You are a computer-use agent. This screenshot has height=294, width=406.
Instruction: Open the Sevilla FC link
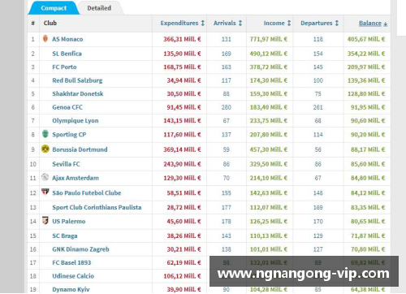pos(66,164)
